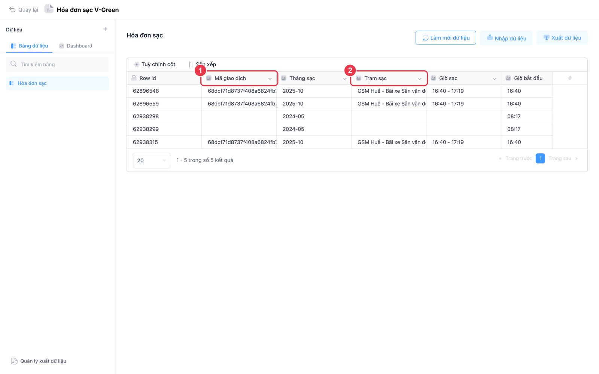Click the lock icon on the Row id column
599x374 pixels.
click(x=134, y=78)
